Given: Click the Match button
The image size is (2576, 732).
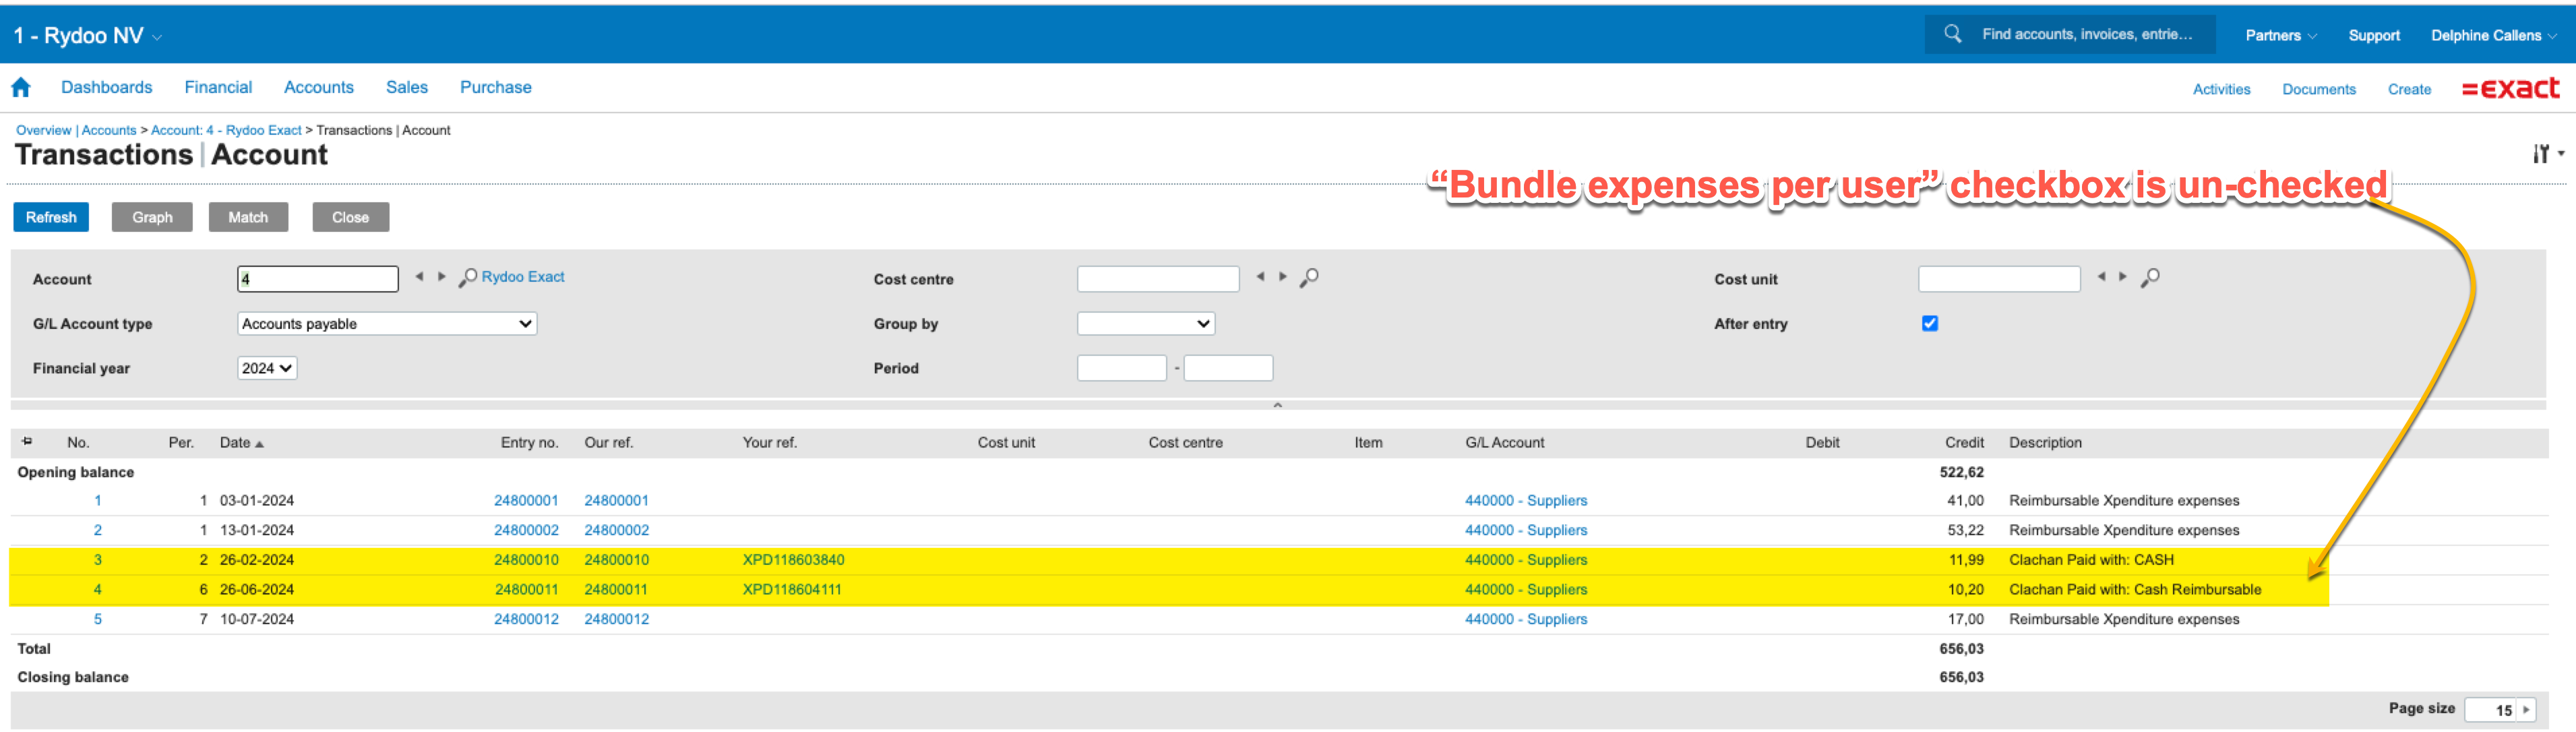Looking at the screenshot, I should click(x=248, y=217).
